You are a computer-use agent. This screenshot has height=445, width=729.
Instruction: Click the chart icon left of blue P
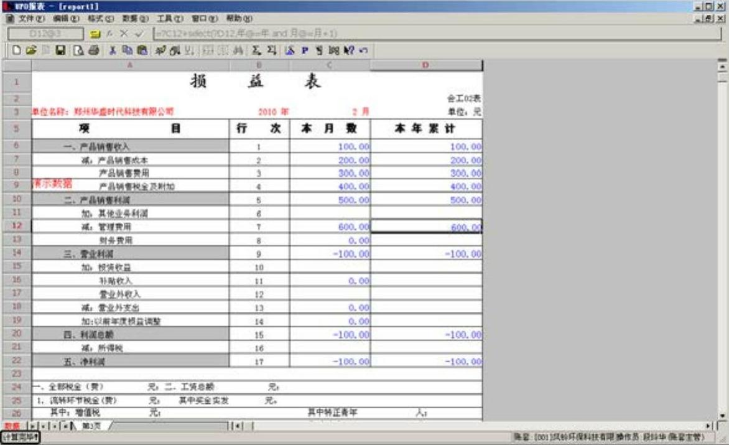coord(289,50)
